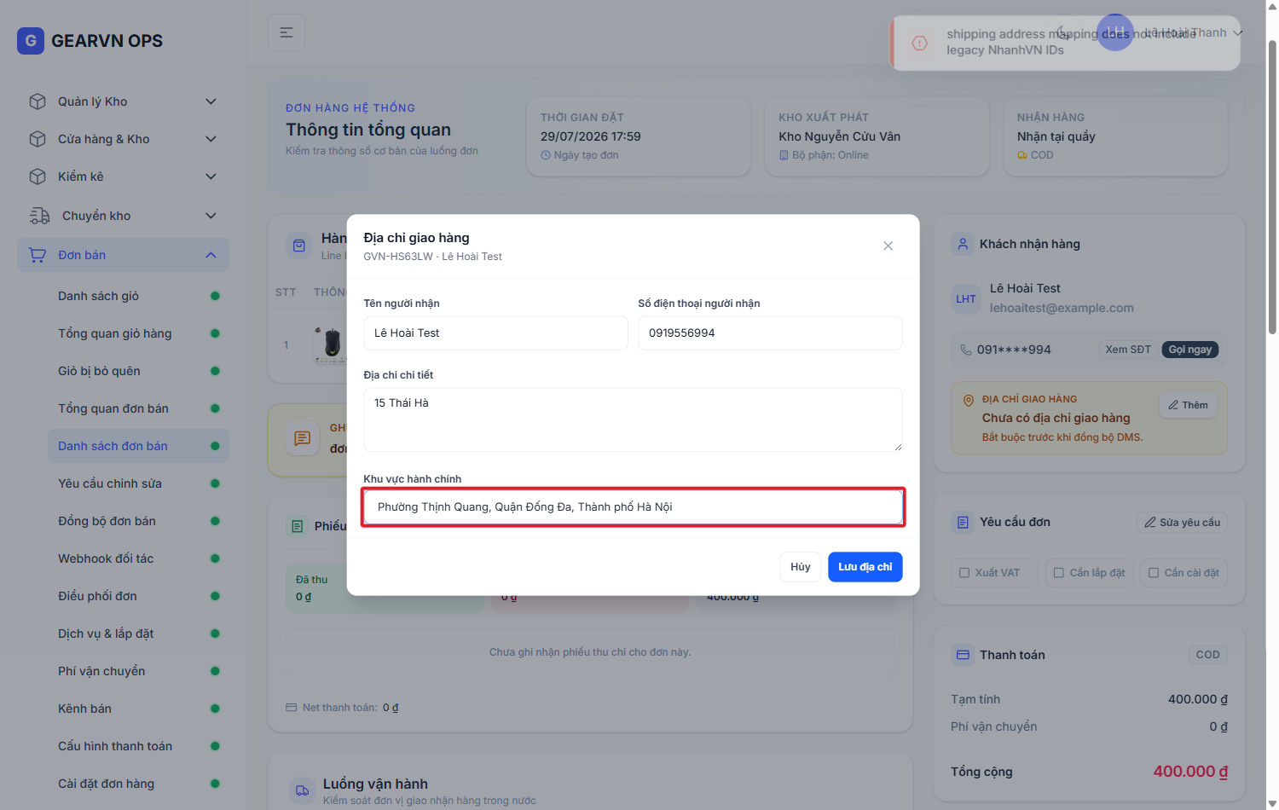Viewport: 1279px width, 810px height.
Task: Check the Xuất VAT checkbox
Action: coord(964,573)
